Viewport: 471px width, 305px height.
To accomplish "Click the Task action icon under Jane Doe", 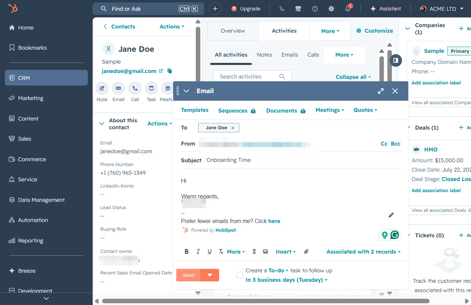I will tap(151, 88).
